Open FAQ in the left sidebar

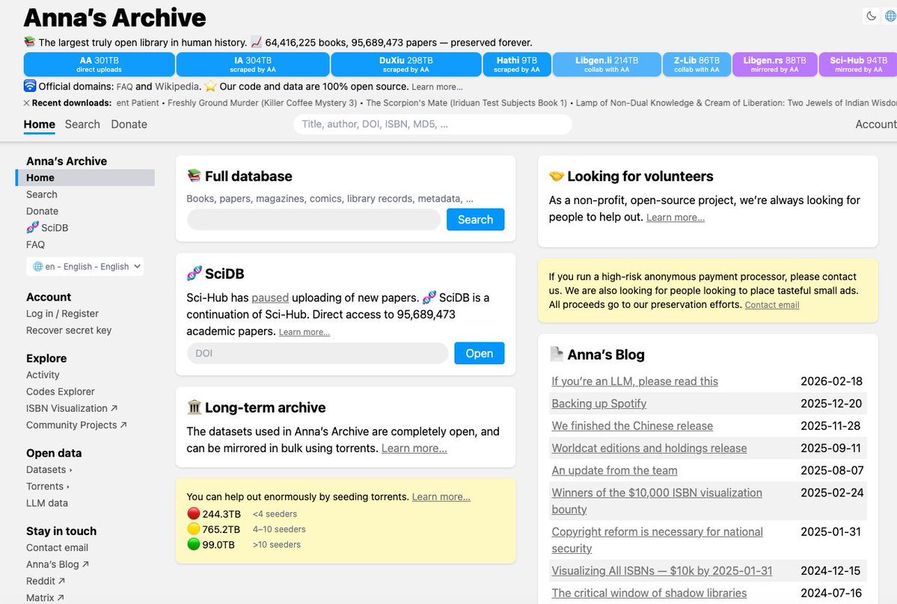[35, 244]
